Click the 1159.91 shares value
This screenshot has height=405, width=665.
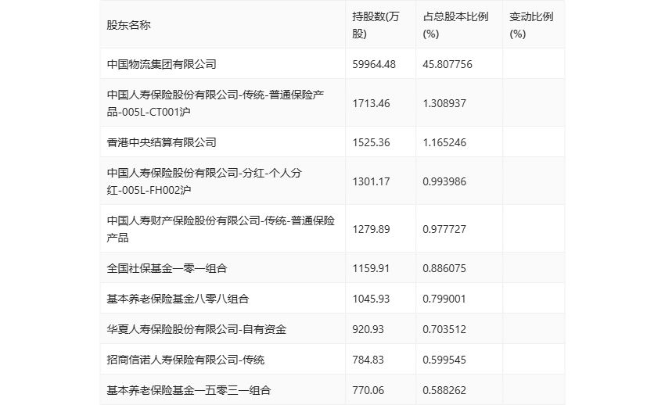[371, 268]
